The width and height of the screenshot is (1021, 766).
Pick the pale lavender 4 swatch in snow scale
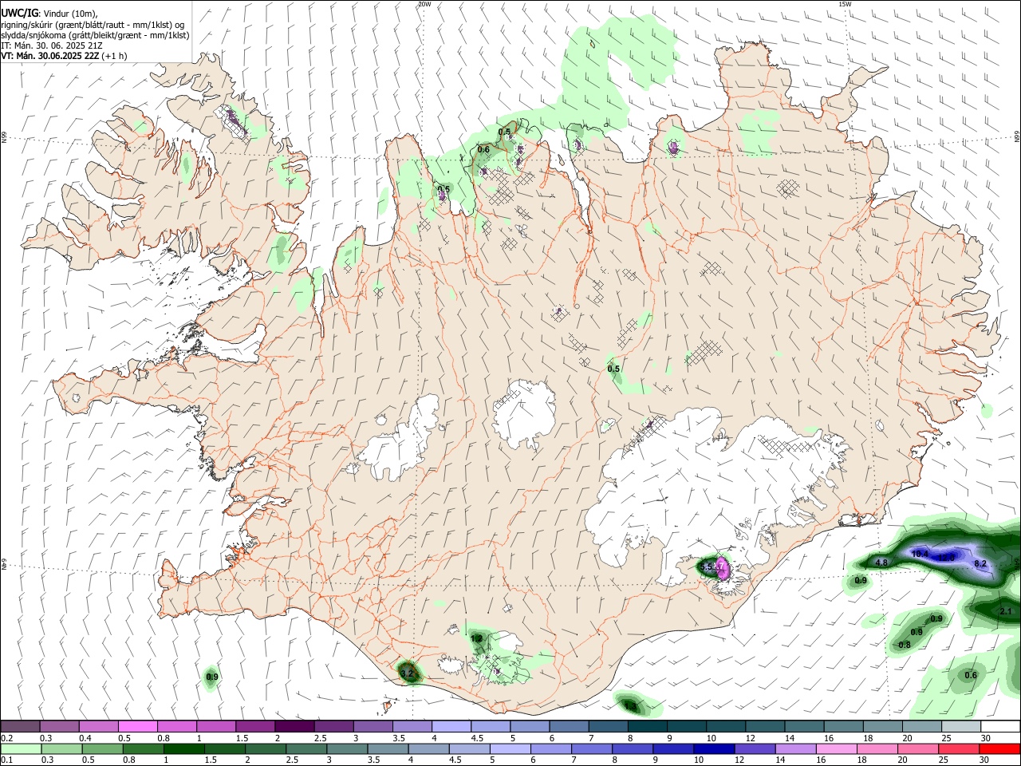450,727
